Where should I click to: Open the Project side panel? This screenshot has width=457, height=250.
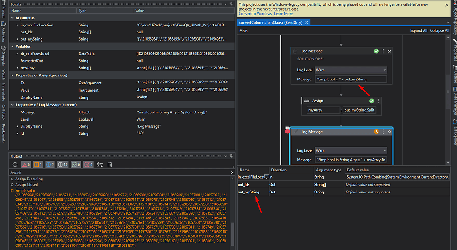tap(4, 9)
